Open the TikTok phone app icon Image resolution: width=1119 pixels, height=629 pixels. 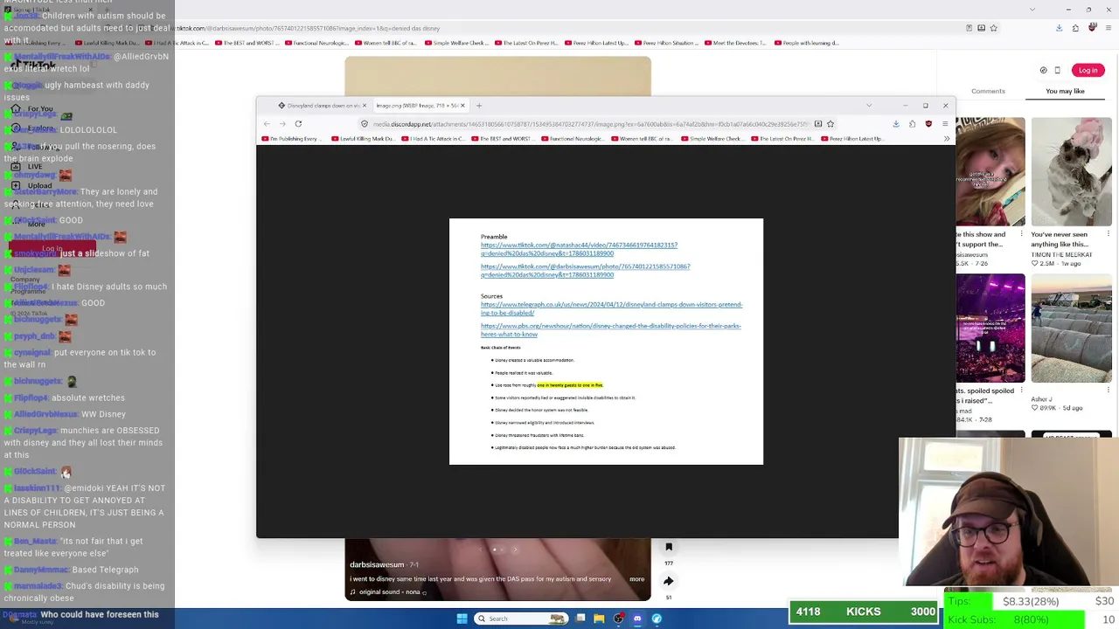pyautogui.click(x=1057, y=71)
